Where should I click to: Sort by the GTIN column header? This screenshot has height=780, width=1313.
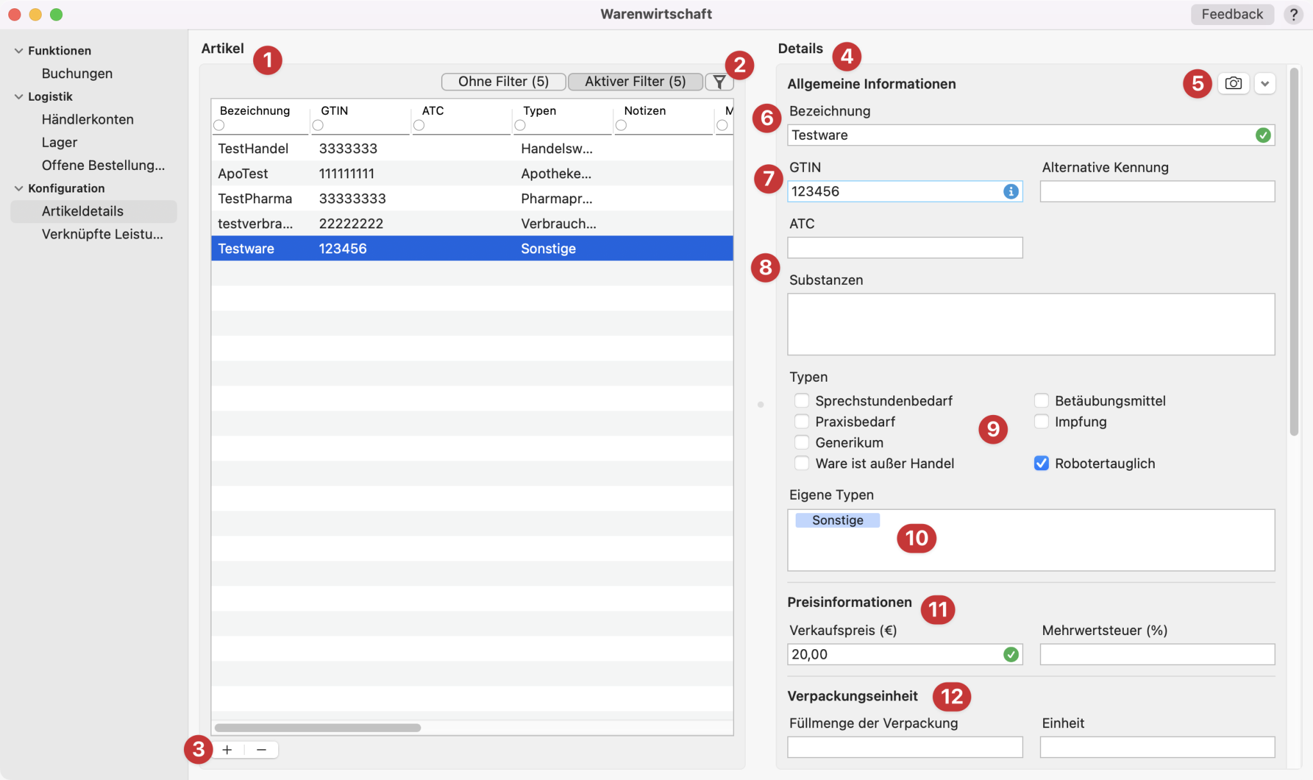pyautogui.click(x=335, y=110)
